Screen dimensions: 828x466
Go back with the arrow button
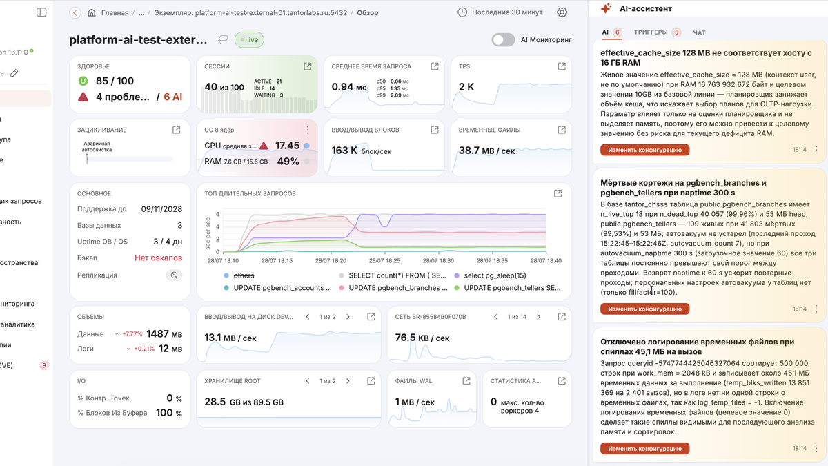point(75,12)
